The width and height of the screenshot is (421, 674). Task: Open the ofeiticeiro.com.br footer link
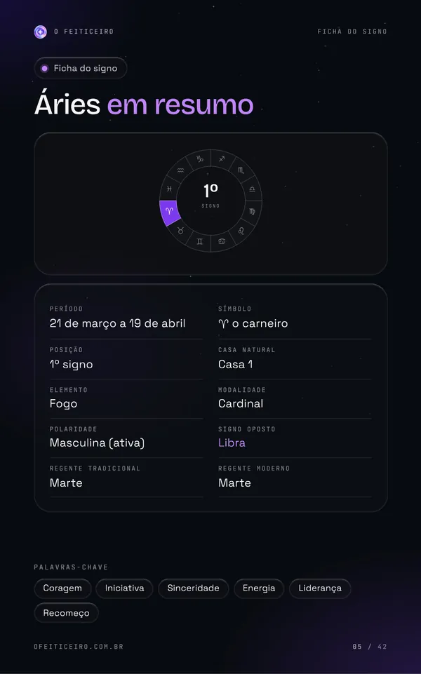(x=79, y=647)
